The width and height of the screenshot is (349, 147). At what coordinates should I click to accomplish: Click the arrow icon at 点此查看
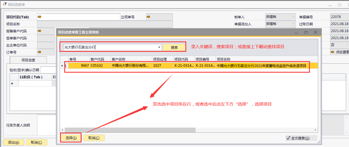[333, 52]
